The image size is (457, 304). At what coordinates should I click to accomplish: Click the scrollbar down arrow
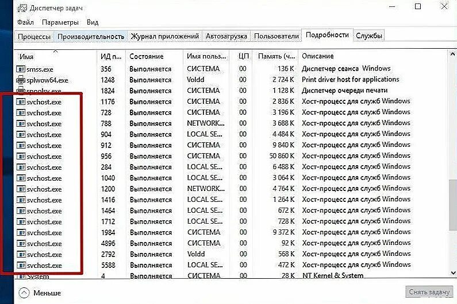(452, 273)
